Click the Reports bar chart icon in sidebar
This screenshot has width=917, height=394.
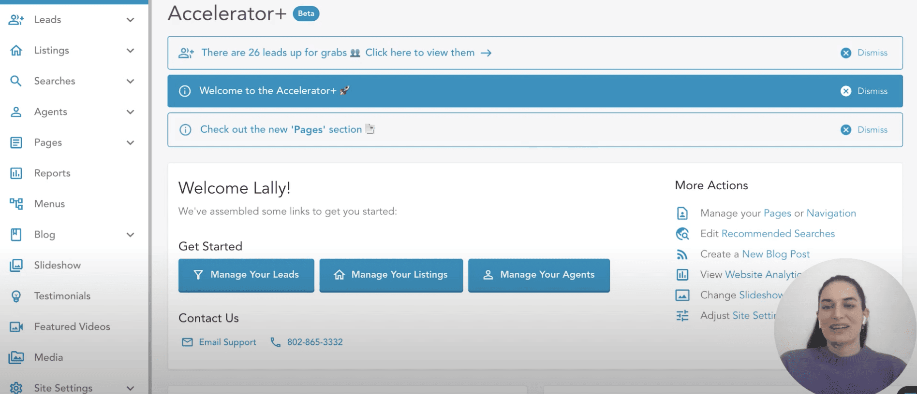coord(16,173)
